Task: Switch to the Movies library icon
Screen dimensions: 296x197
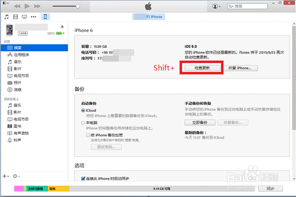Action: tap(15, 17)
